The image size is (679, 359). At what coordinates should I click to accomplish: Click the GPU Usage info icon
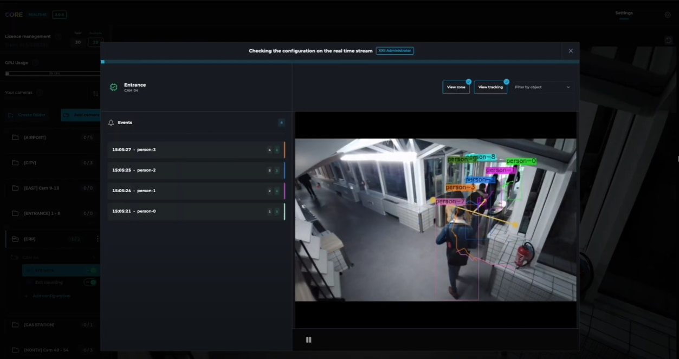(x=35, y=63)
